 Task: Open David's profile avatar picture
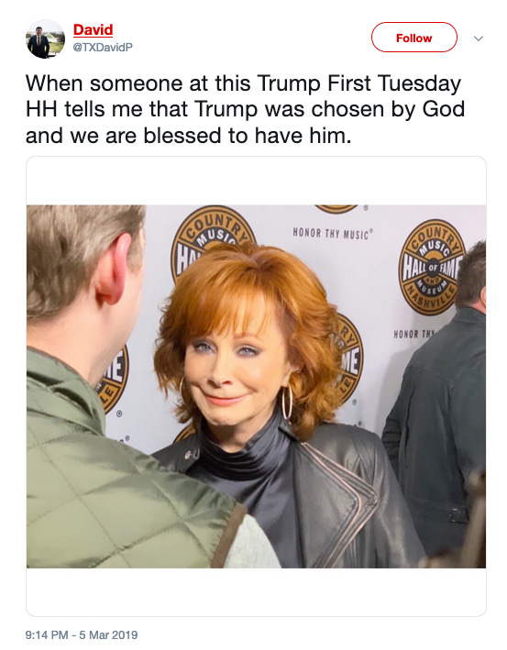46,39
